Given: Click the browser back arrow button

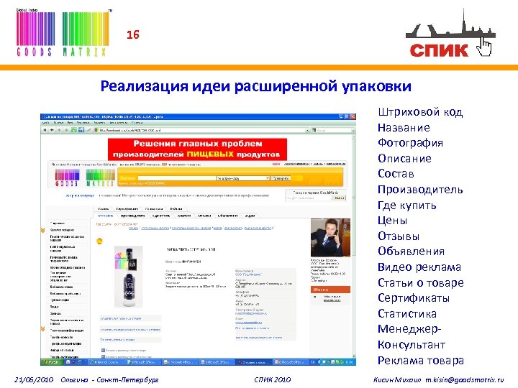Looking at the screenshot, I should 52,130.
